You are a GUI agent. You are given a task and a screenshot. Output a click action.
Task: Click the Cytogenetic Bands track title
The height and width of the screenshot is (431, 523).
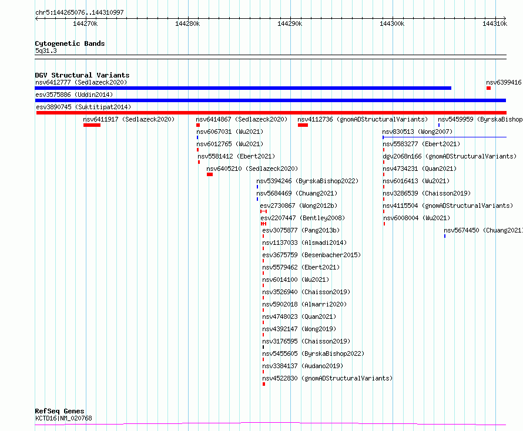click(x=70, y=43)
